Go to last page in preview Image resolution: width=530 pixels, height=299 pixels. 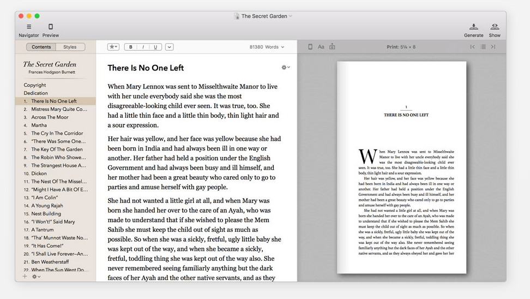pyautogui.click(x=493, y=47)
